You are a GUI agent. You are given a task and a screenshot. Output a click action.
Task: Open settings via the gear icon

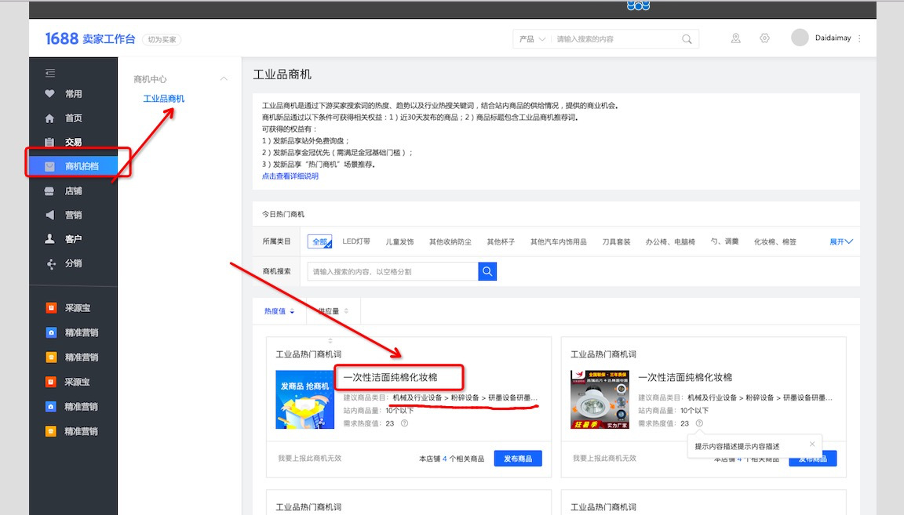[764, 38]
